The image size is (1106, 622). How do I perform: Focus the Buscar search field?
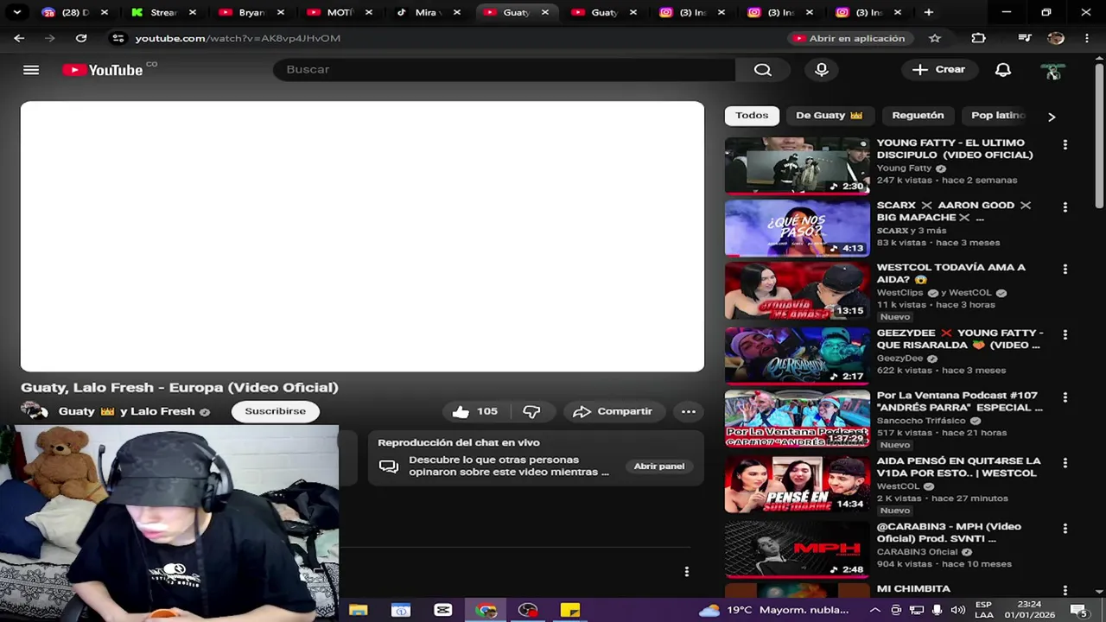[504, 69]
